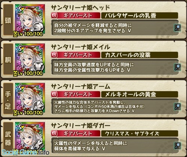Click the クリスマス・サプライズ skill name bar
Viewport: 187px width, 157px height.
tap(140, 134)
